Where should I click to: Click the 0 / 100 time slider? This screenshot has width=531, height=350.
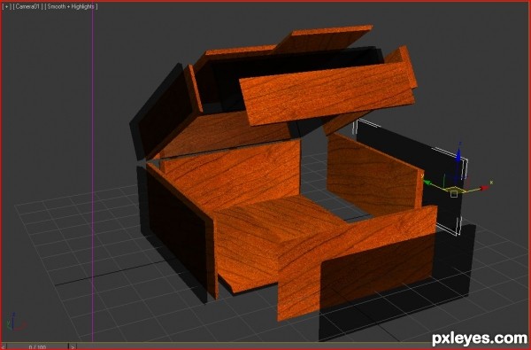click(x=37, y=347)
